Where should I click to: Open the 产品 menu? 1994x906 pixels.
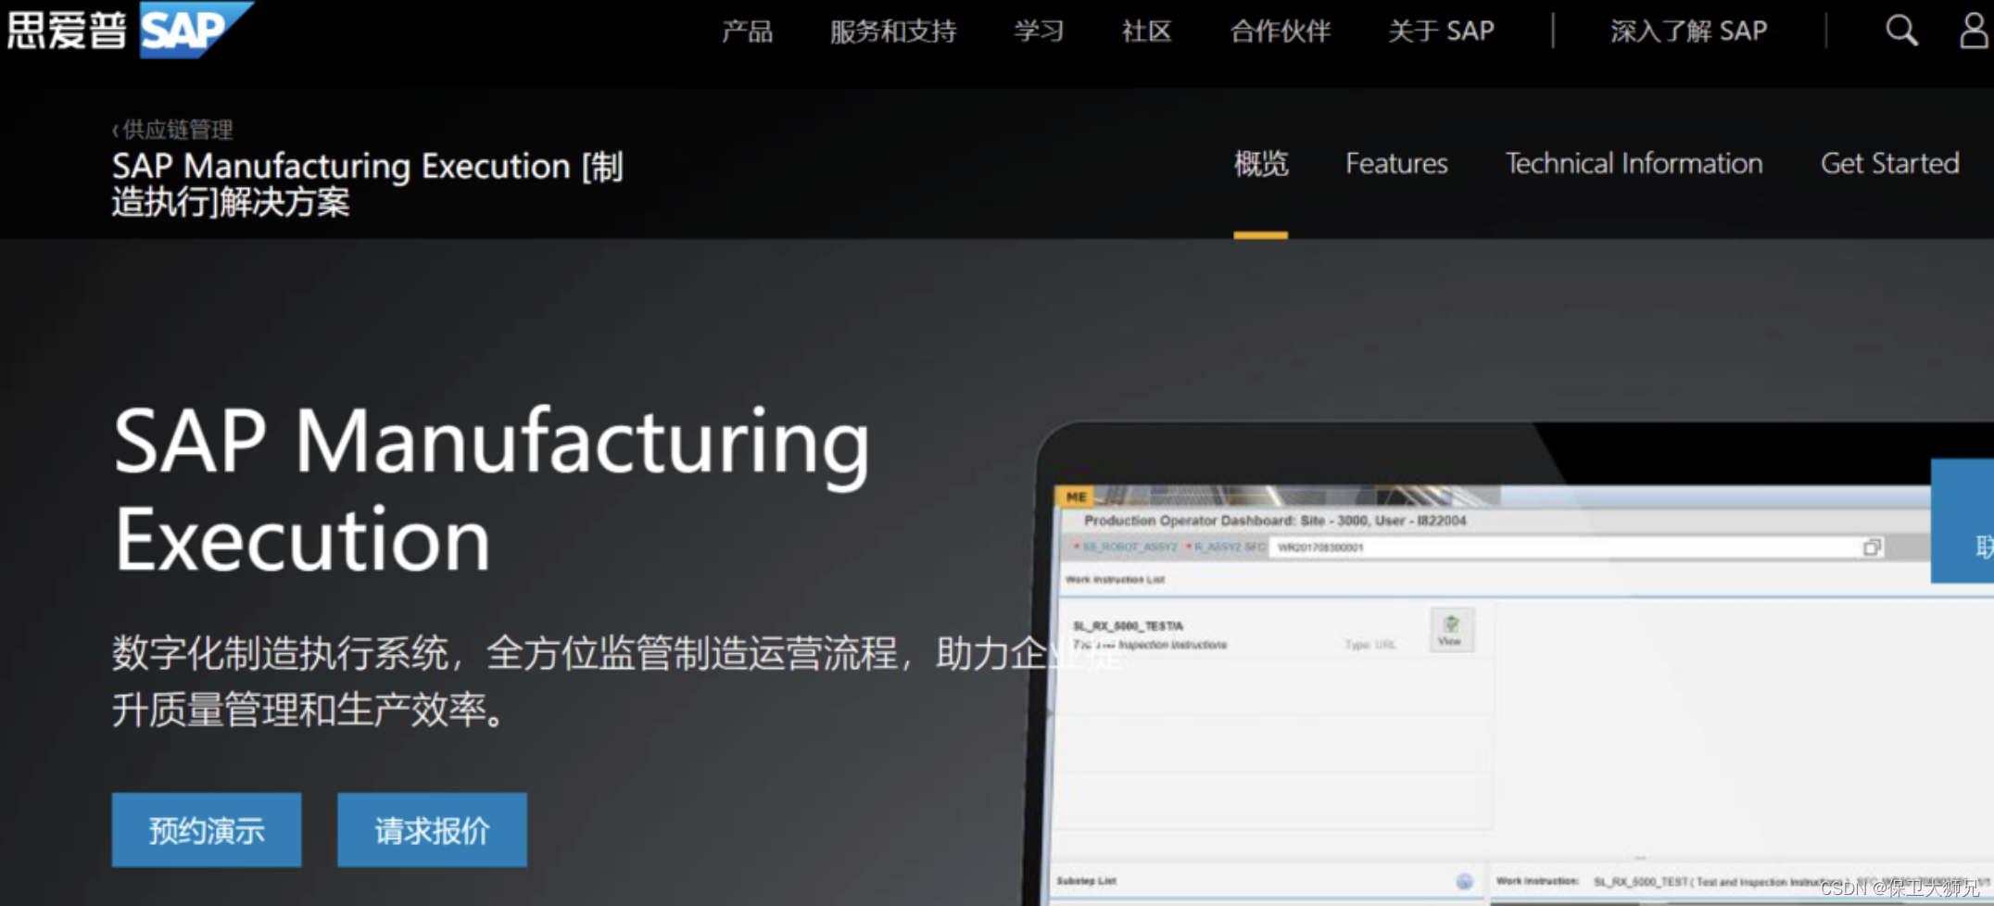pyautogui.click(x=747, y=31)
